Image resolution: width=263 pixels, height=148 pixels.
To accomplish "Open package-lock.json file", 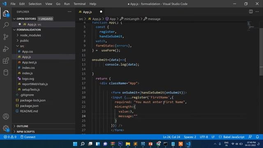I will 44,100.
